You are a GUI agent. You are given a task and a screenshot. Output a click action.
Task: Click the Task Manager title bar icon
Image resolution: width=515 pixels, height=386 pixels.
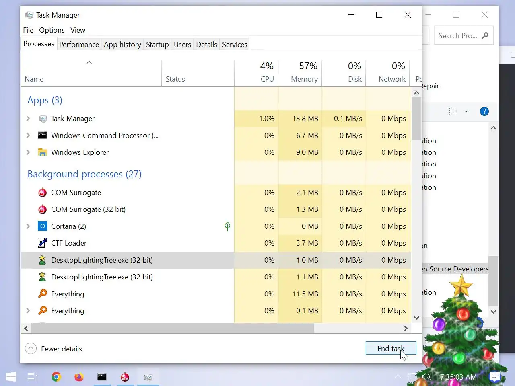pos(29,15)
